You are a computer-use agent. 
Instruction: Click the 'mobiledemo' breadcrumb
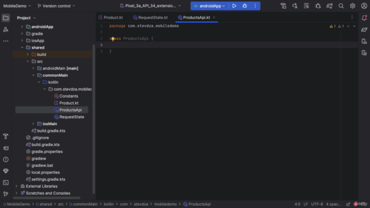pyautogui.click(x=165, y=204)
